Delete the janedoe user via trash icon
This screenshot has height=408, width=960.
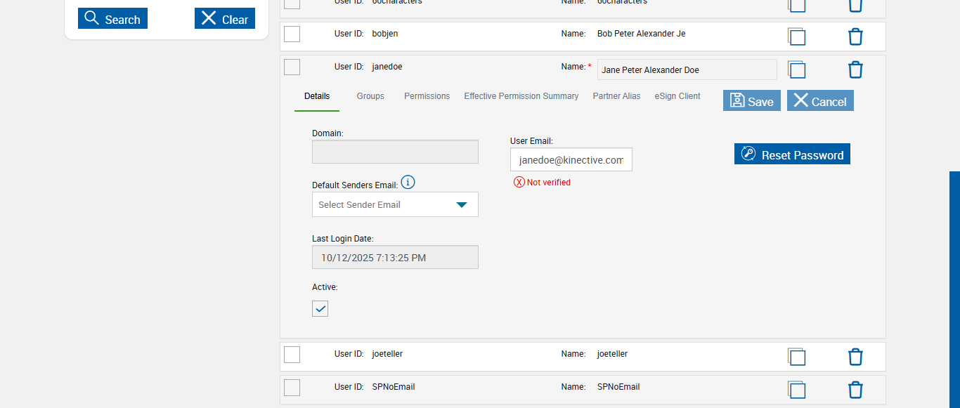(855, 70)
